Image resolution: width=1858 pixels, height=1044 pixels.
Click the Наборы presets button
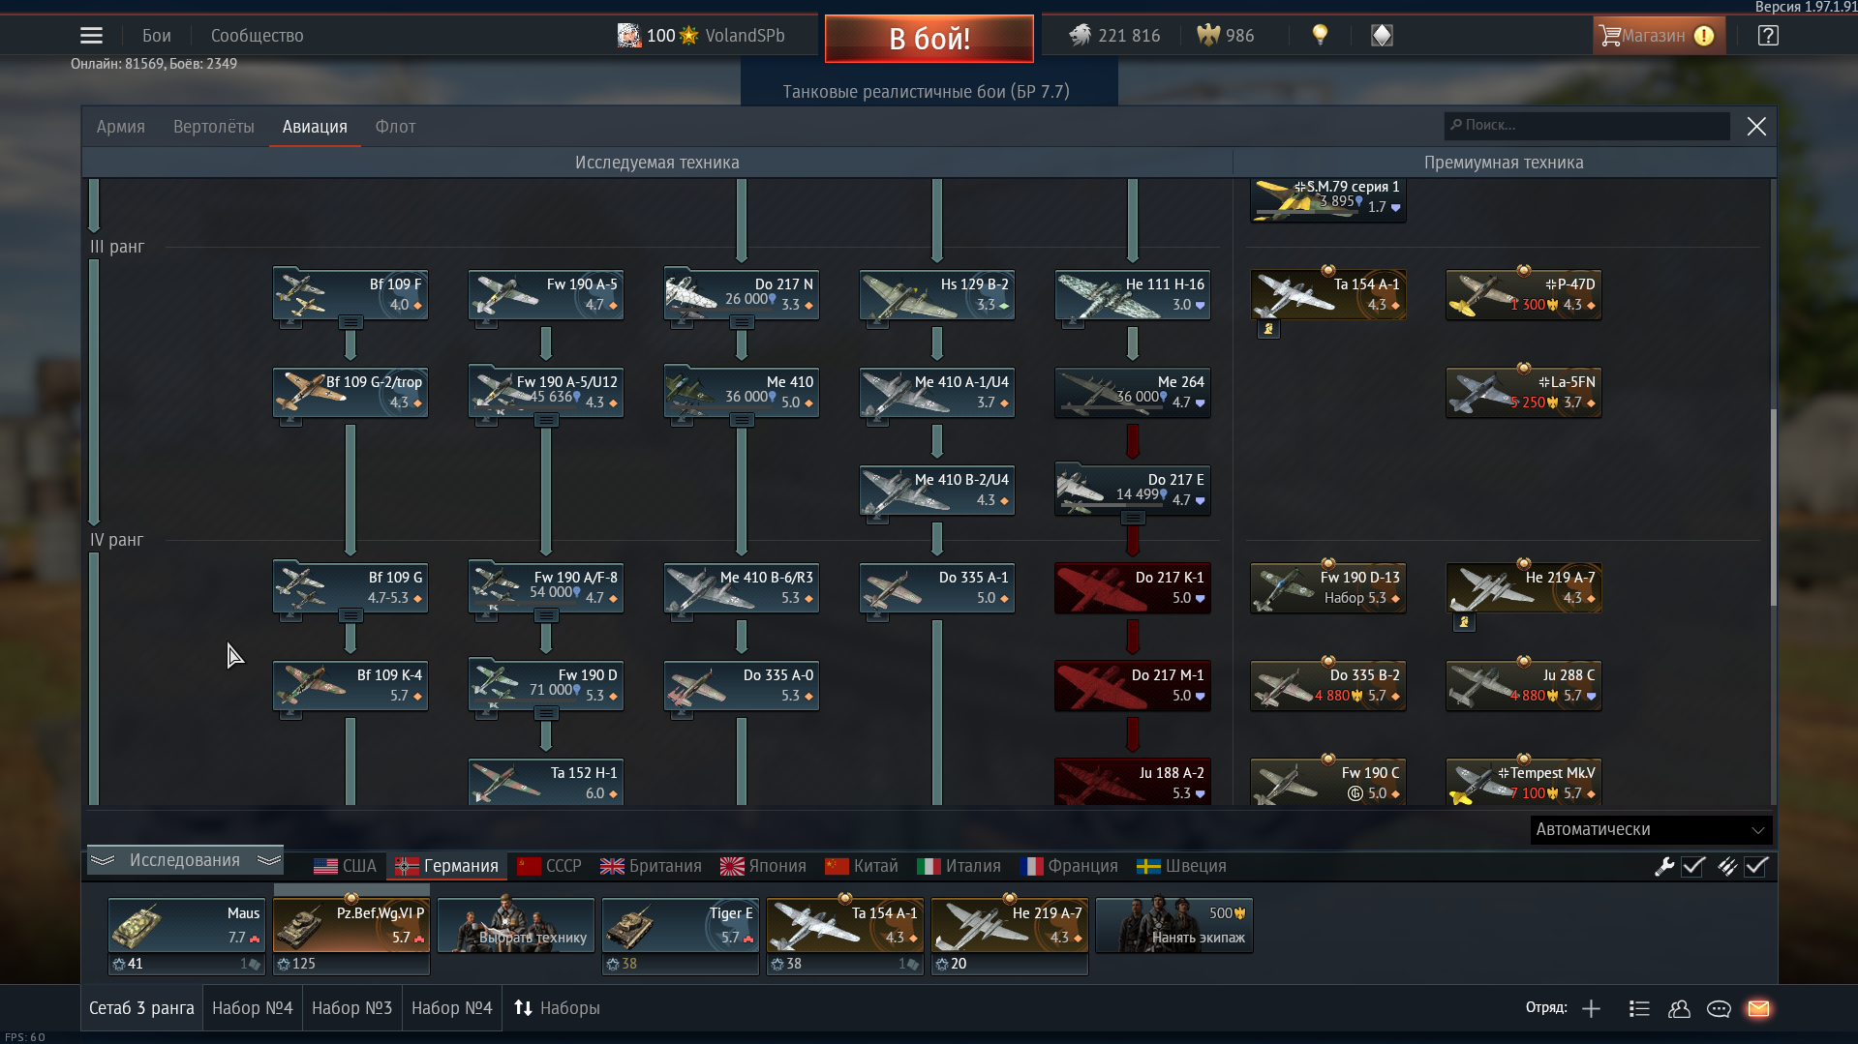tap(557, 1008)
